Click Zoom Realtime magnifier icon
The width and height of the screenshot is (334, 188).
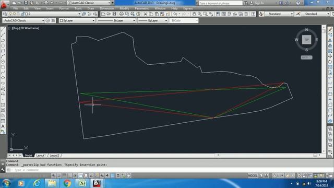[199, 14]
